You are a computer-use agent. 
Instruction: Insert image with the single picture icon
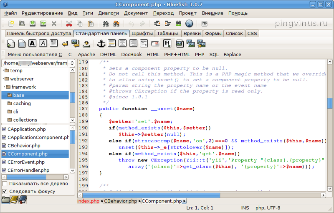180,44
